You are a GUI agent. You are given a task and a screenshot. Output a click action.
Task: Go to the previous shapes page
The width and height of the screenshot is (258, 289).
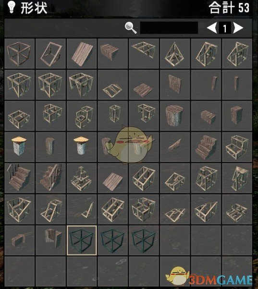pyautogui.click(x=212, y=28)
